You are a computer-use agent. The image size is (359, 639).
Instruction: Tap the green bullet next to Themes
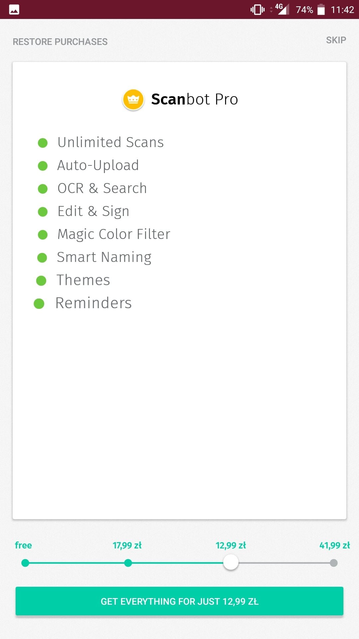(41, 281)
